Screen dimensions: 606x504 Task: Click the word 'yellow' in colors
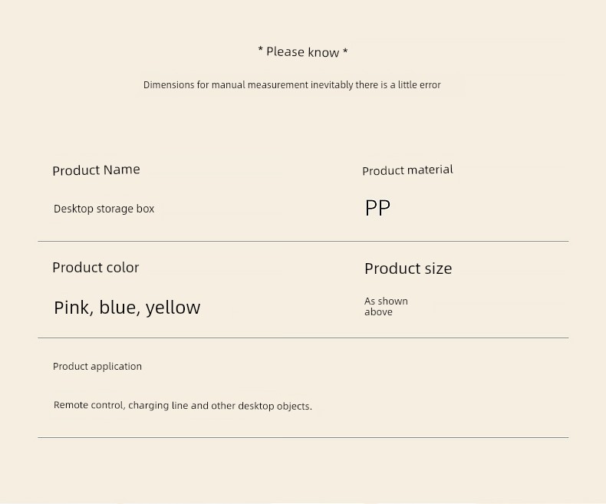pyautogui.click(x=173, y=308)
